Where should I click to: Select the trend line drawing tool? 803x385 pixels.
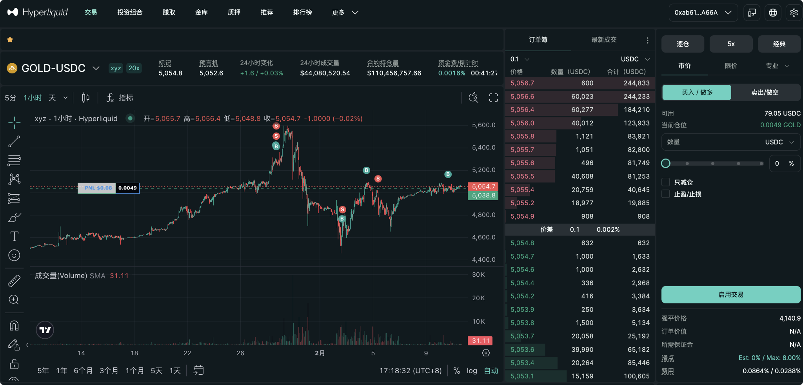tap(15, 141)
